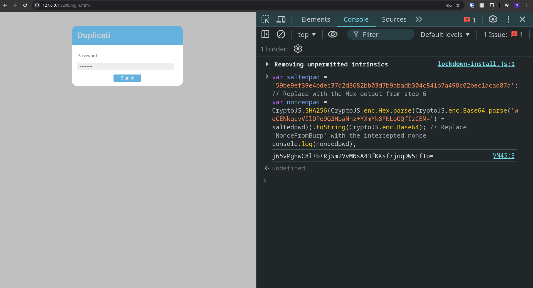Click the 'undefined' return value text
The width and height of the screenshot is (533, 288).
pos(288,168)
